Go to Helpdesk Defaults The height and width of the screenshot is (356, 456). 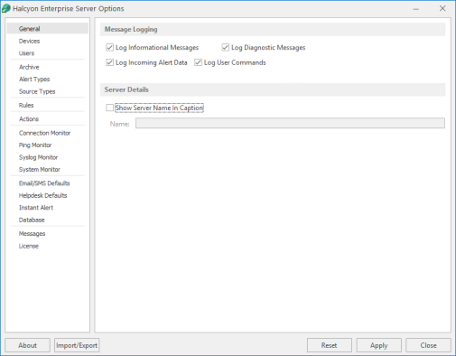click(42, 195)
